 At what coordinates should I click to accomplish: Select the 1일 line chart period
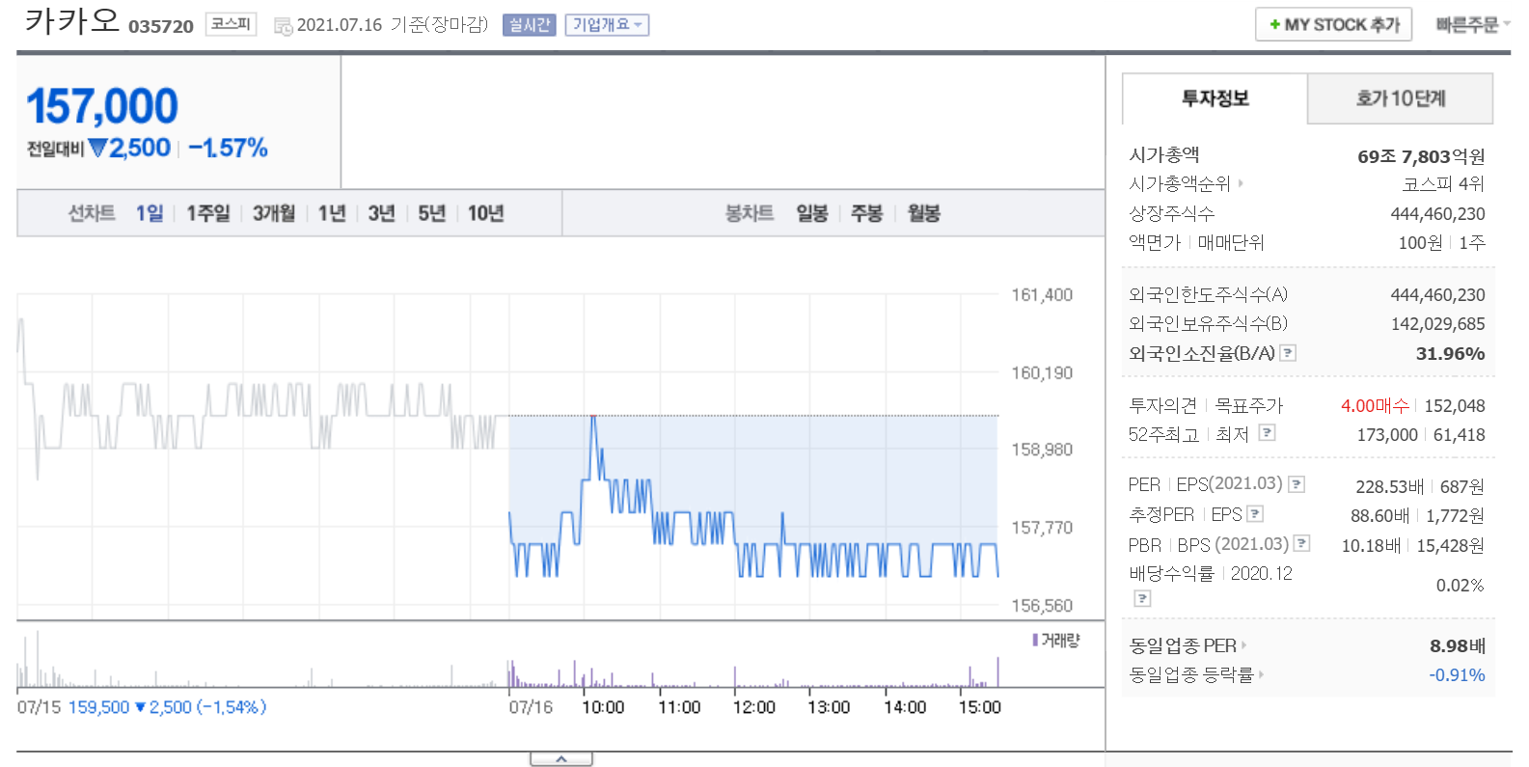150,213
